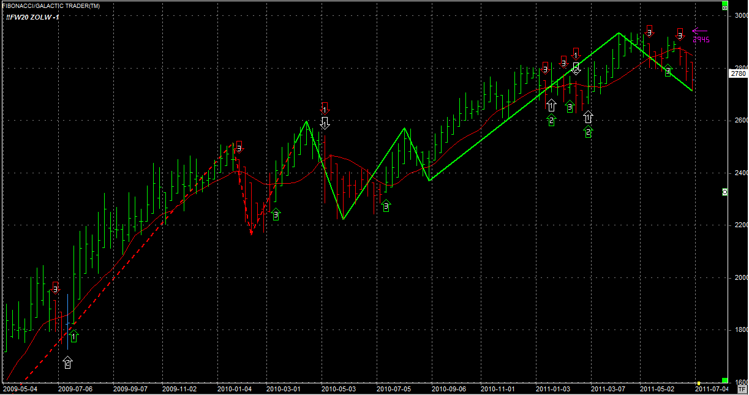749x395 pixels.
Task: Click the red down arrow labeled 1 near 2011-03
Action: 575,54
